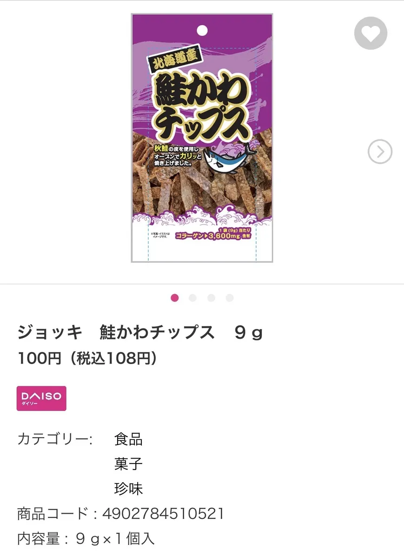404x558 pixels.
Task: Click the カテゴリー label
Action: click(x=55, y=439)
